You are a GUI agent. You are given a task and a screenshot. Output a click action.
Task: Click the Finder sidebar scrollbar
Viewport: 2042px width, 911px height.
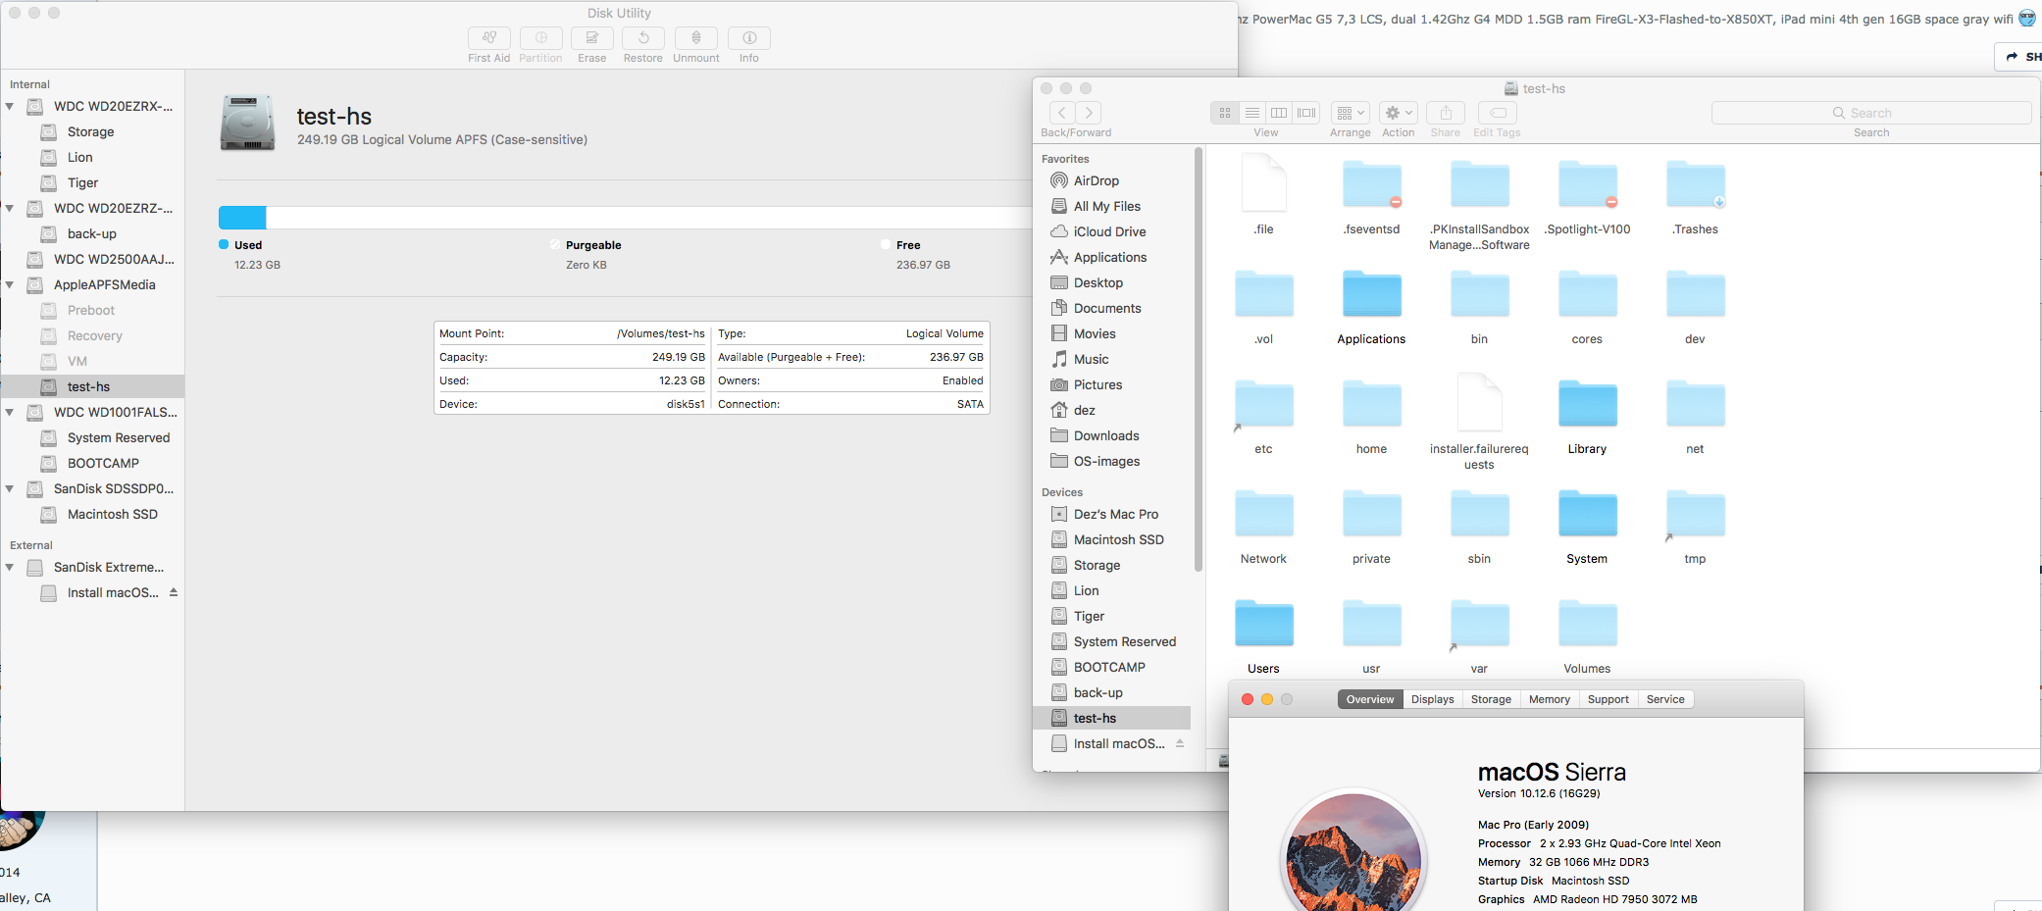(1198, 358)
